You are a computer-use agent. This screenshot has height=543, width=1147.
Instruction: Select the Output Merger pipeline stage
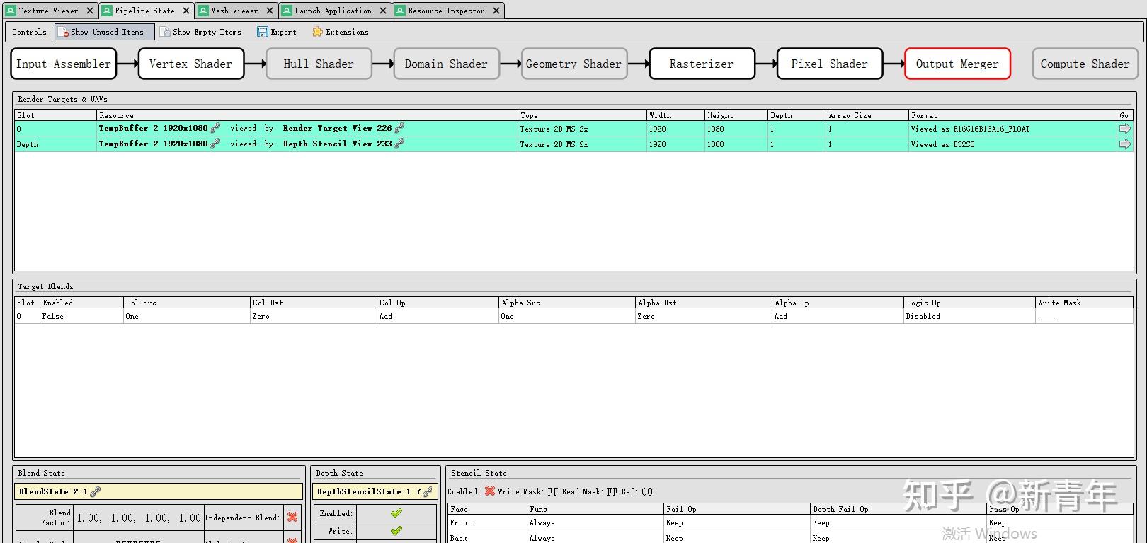point(957,64)
